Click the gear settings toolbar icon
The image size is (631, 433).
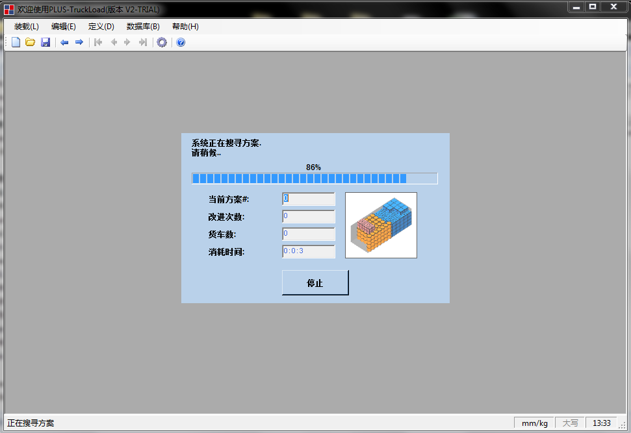(162, 42)
